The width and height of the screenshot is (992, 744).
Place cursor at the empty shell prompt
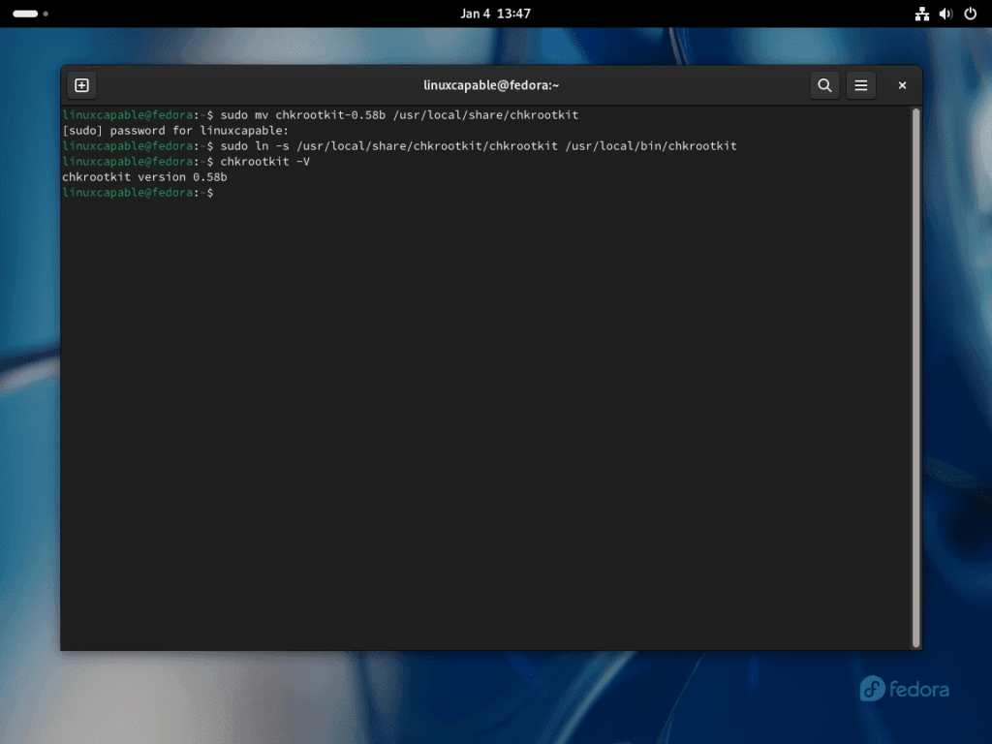pyautogui.click(x=223, y=192)
